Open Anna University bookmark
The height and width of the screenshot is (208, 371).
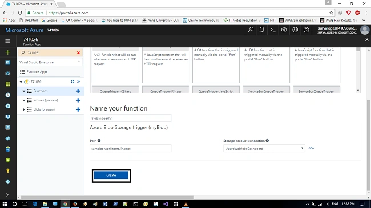[x=160, y=21]
